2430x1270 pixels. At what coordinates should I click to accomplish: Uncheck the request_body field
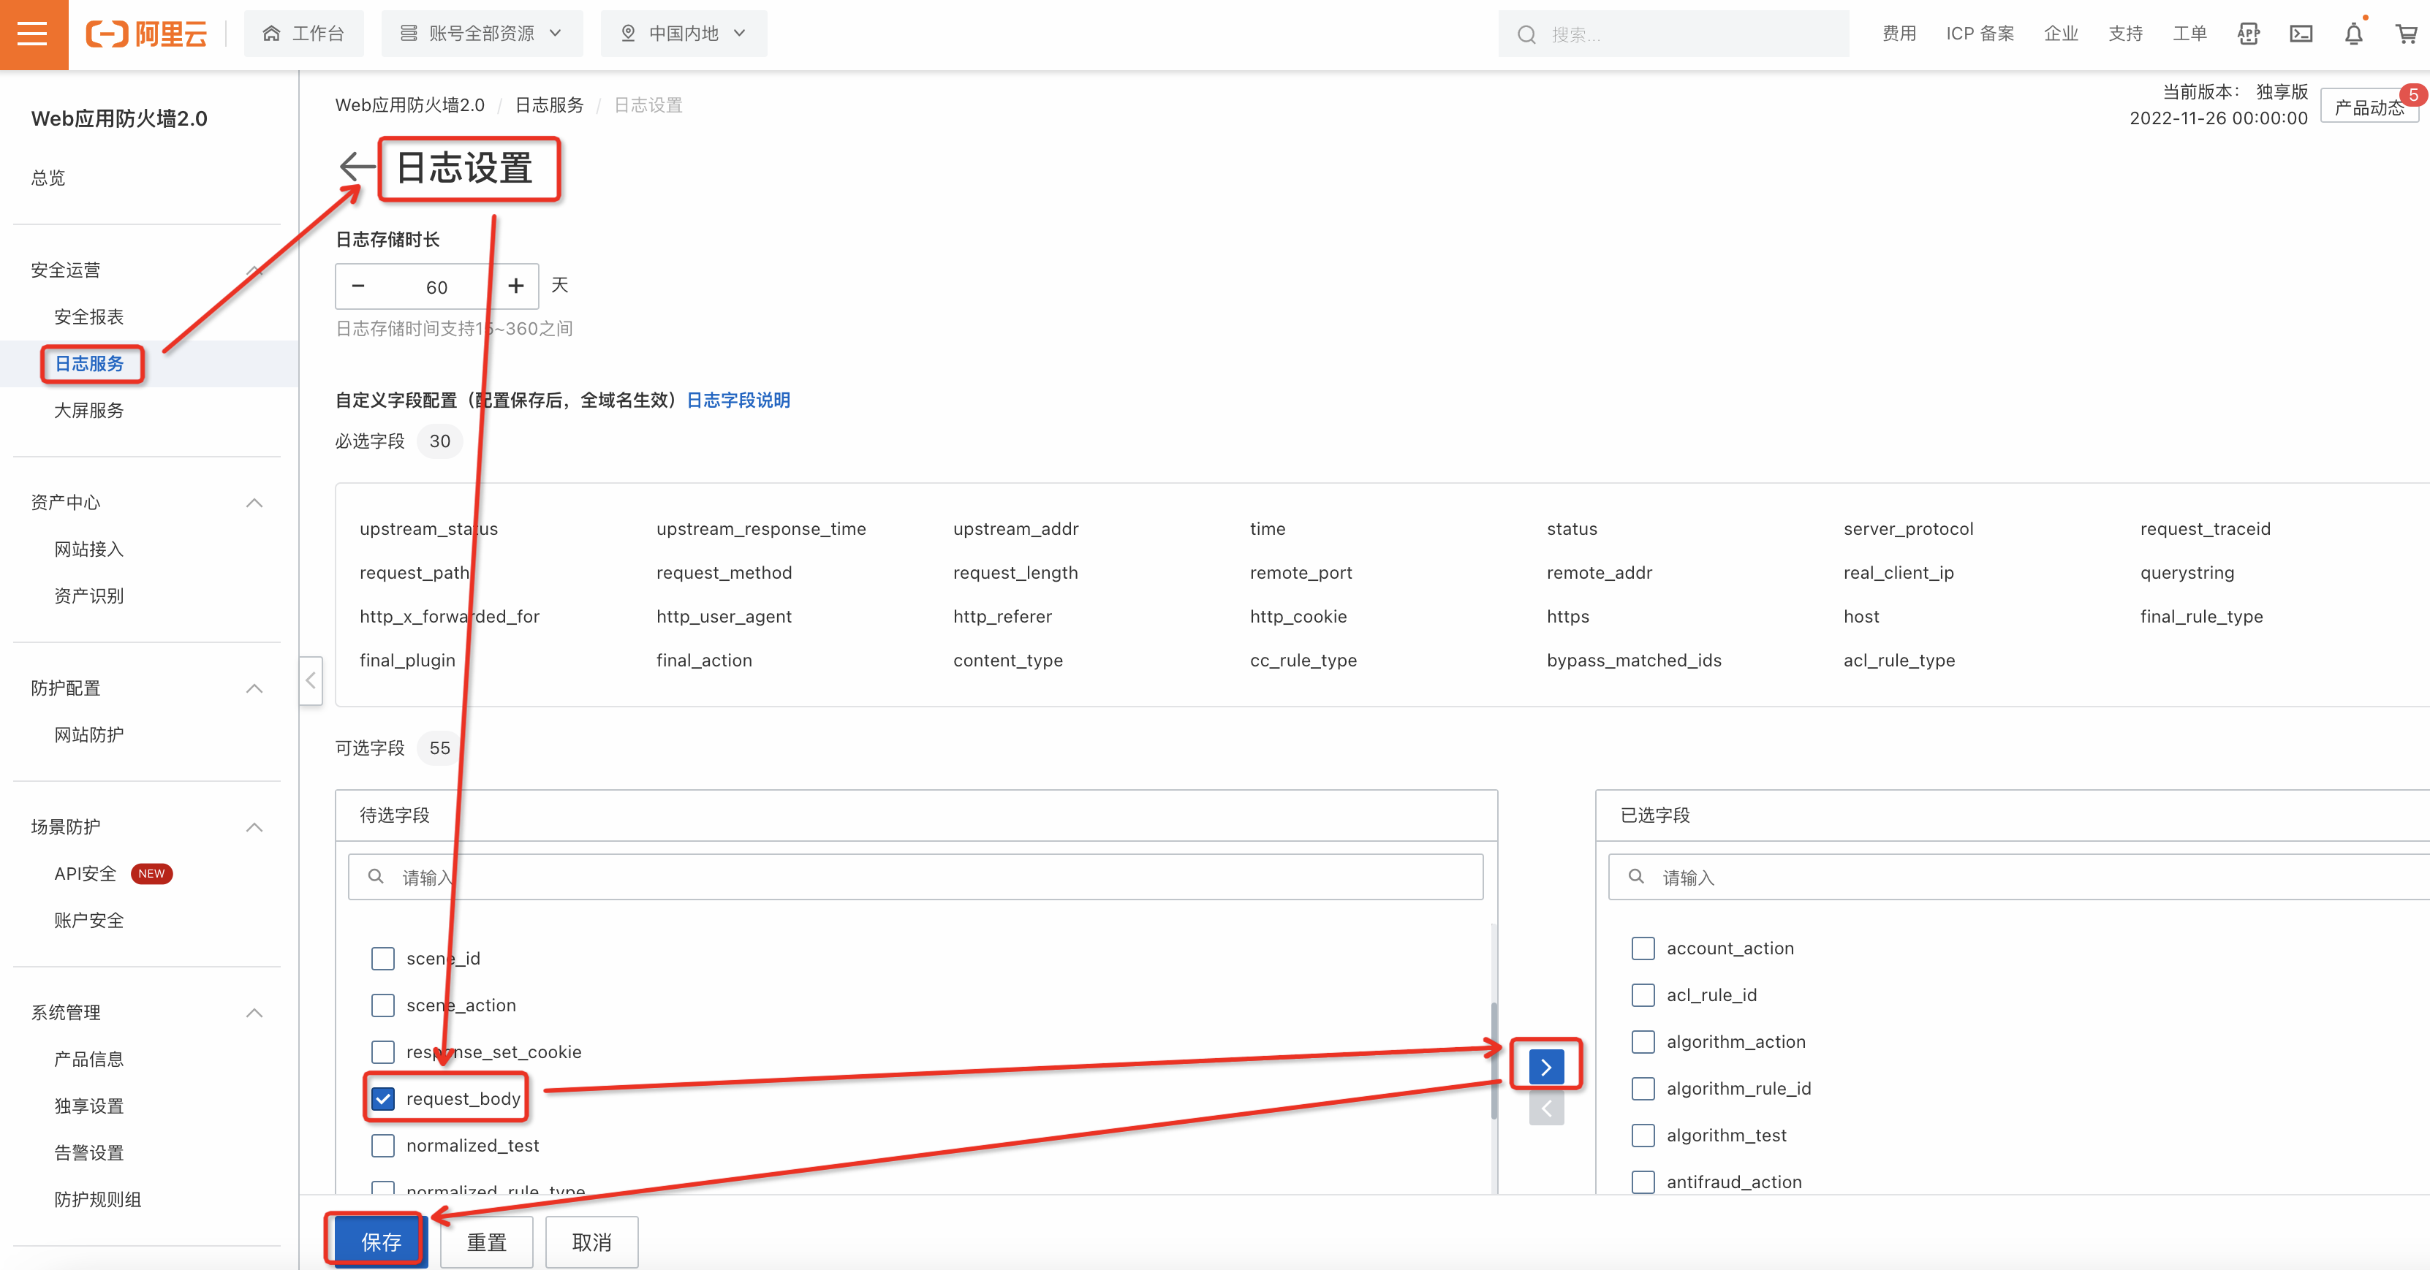tap(383, 1098)
